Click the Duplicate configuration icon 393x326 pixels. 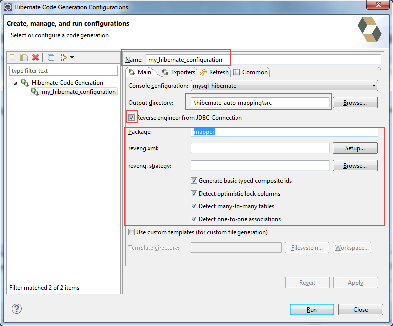(x=24, y=58)
